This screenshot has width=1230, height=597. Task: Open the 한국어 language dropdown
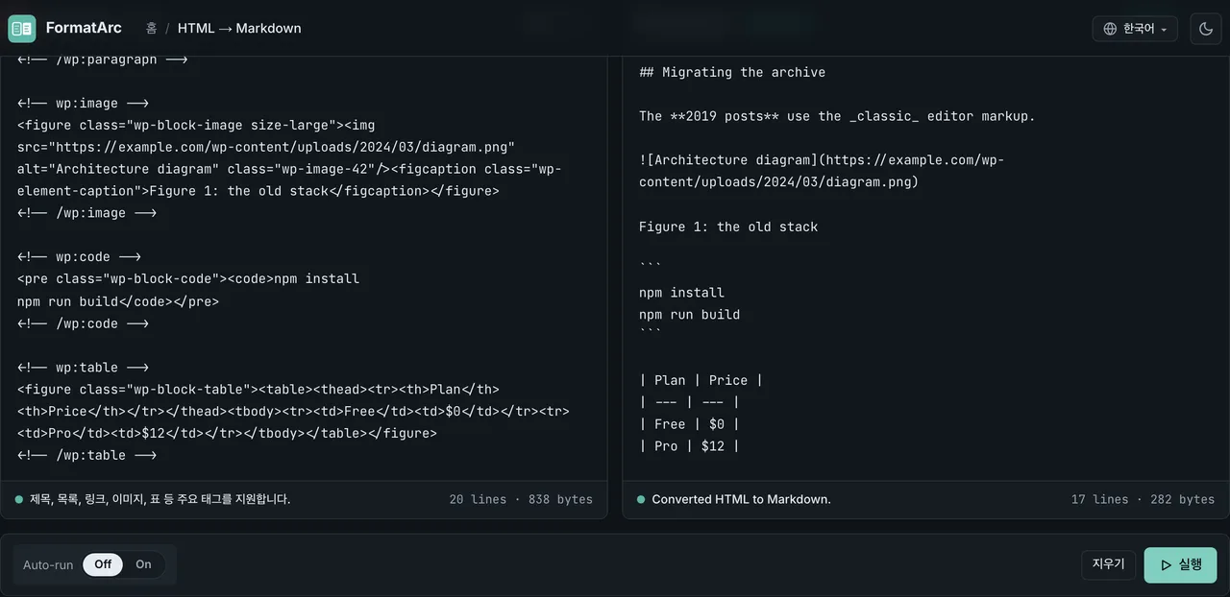[1135, 29]
